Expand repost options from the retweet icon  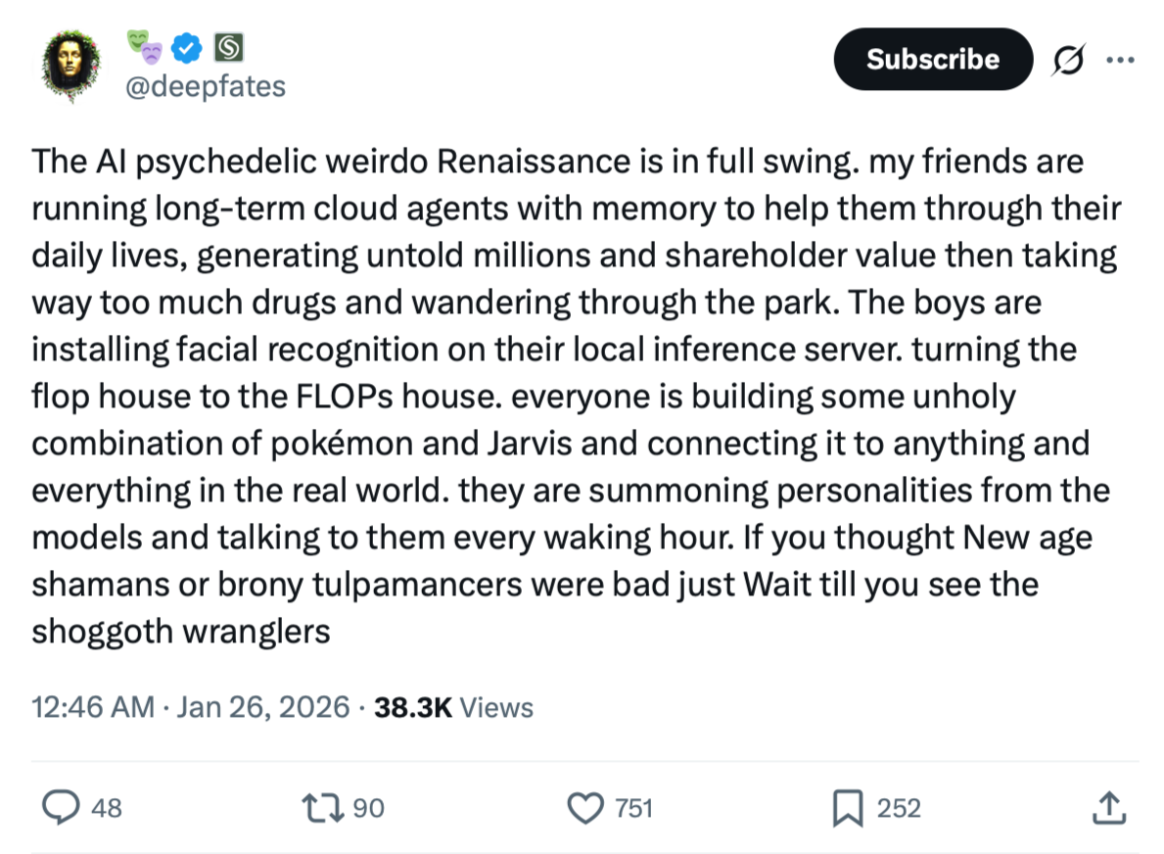[323, 808]
